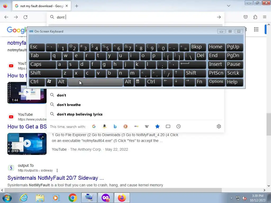Open the Windows Start button
271x203 pixels.
click(x=7, y=198)
